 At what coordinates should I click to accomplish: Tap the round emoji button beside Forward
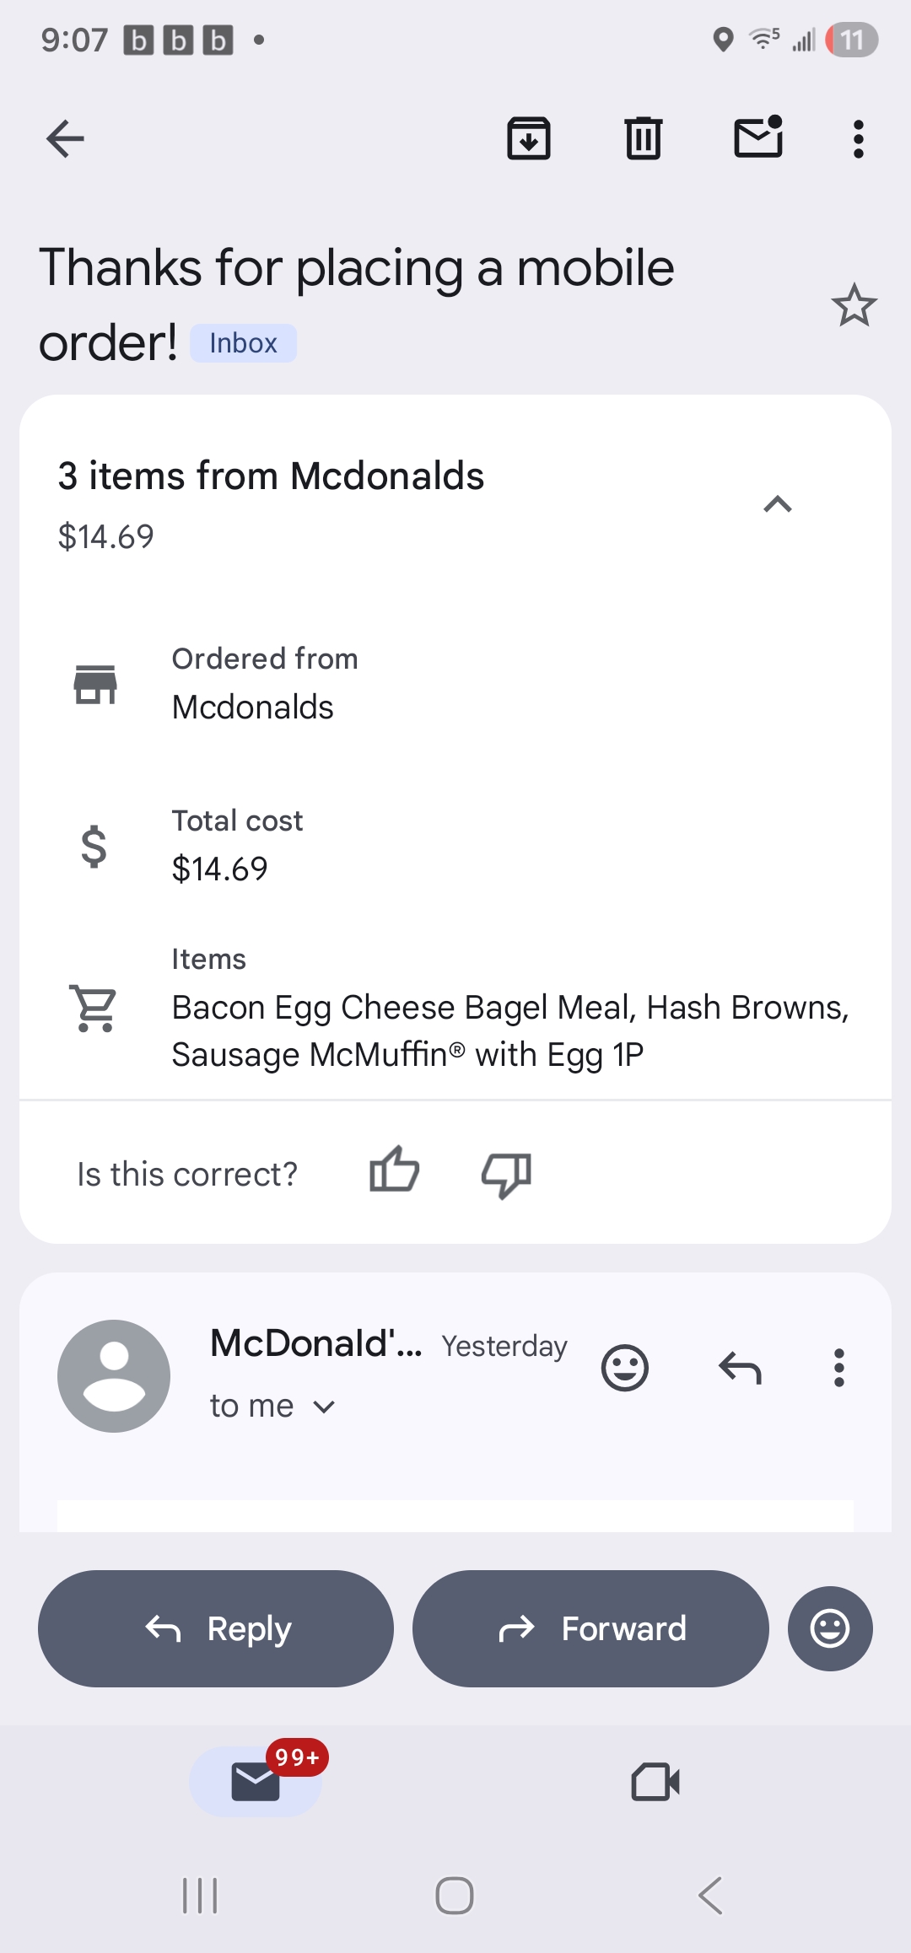[x=830, y=1628]
